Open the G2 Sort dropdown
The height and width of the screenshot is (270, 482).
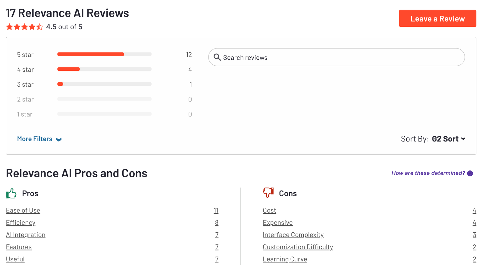point(449,139)
